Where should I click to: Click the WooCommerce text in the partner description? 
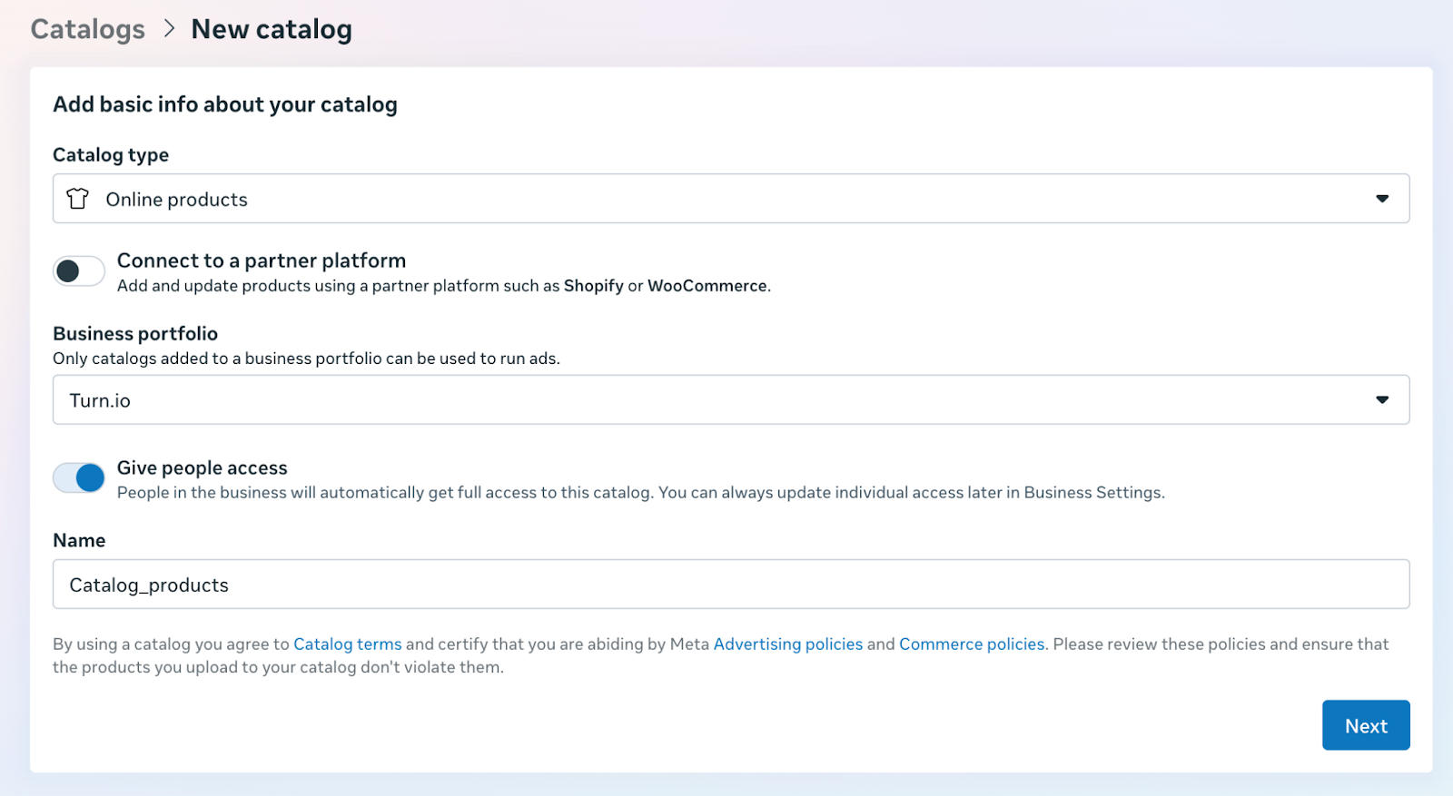point(707,286)
